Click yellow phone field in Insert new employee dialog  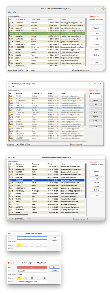click(x=19, y=245)
